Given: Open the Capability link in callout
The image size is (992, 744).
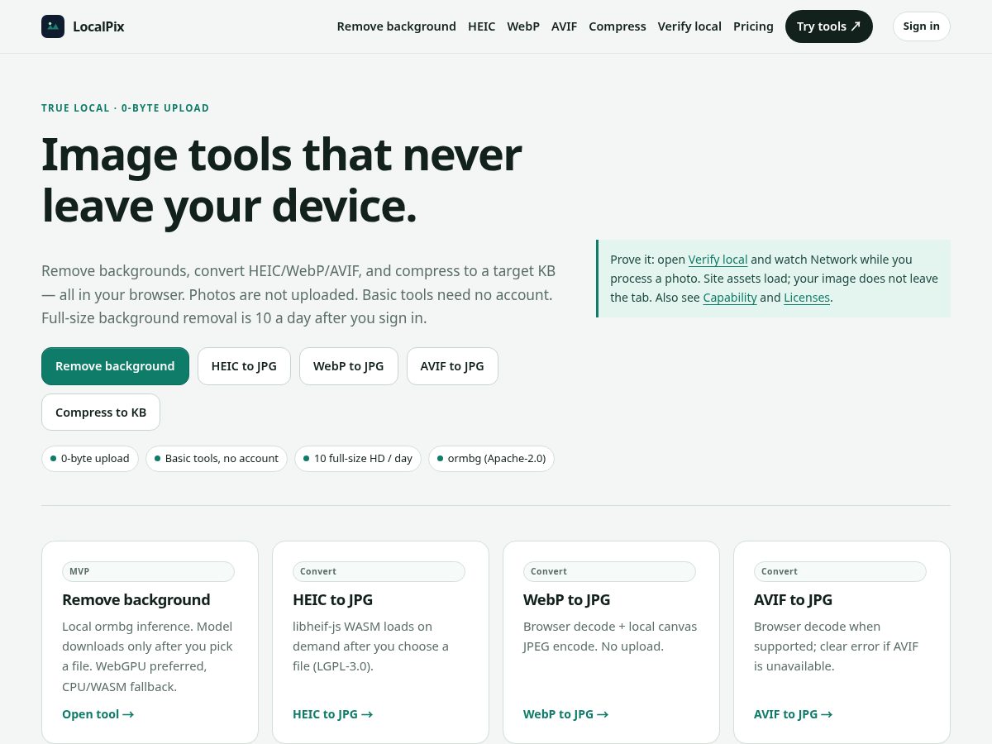Looking at the screenshot, I should click(x=730, y=298).
